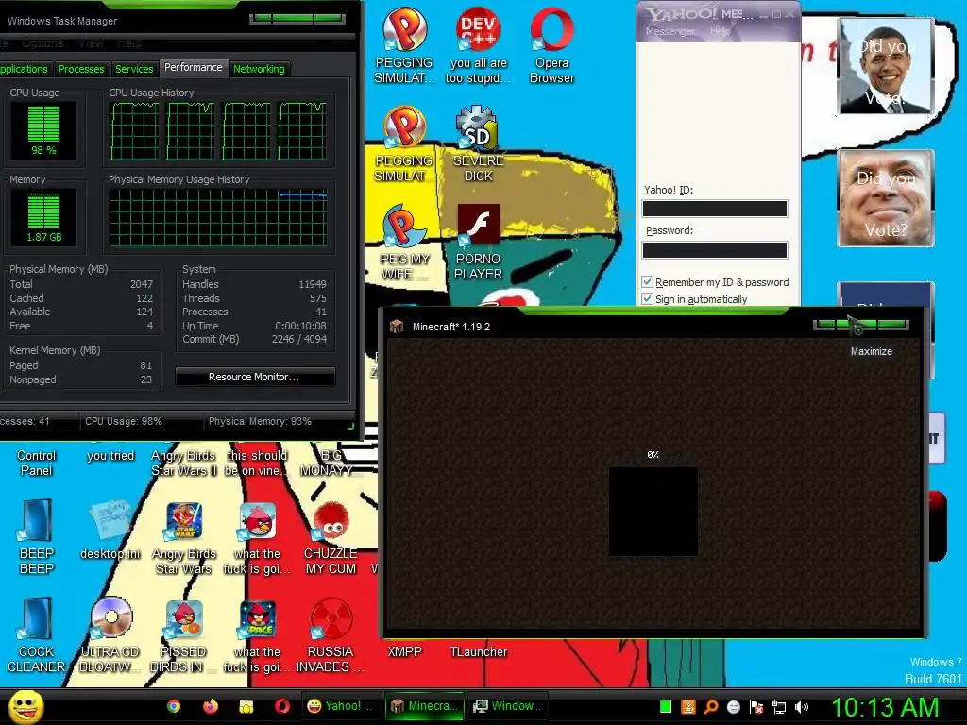This screenshot has height=725, width=967.
Task: Click the McCain Did you Vote thumbnail
Action: pyautogui.click(x=886, y=198)
